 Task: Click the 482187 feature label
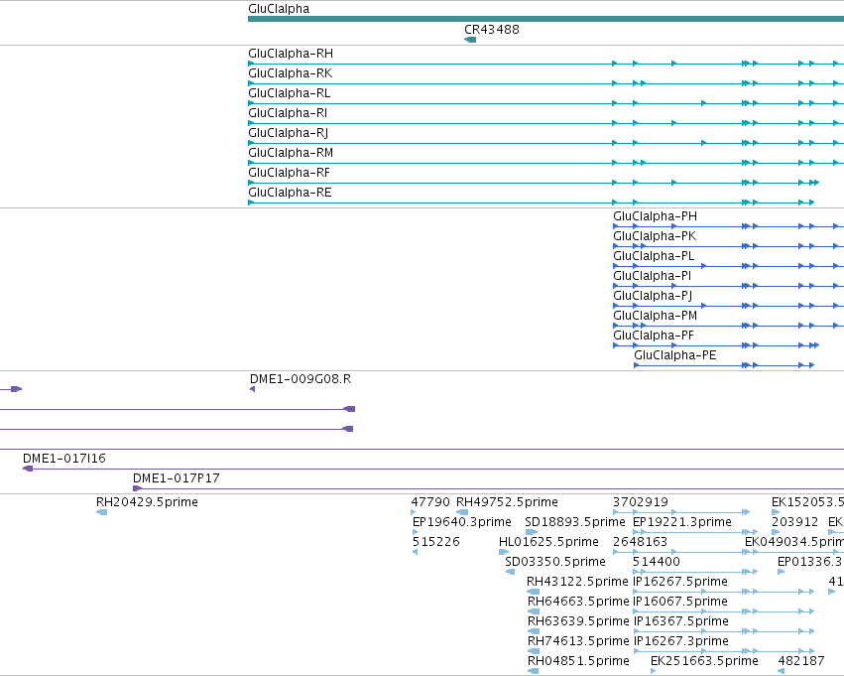(801, 661)
